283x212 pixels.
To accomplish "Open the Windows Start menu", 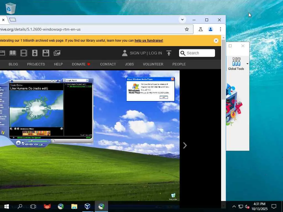I will point(7,206).
